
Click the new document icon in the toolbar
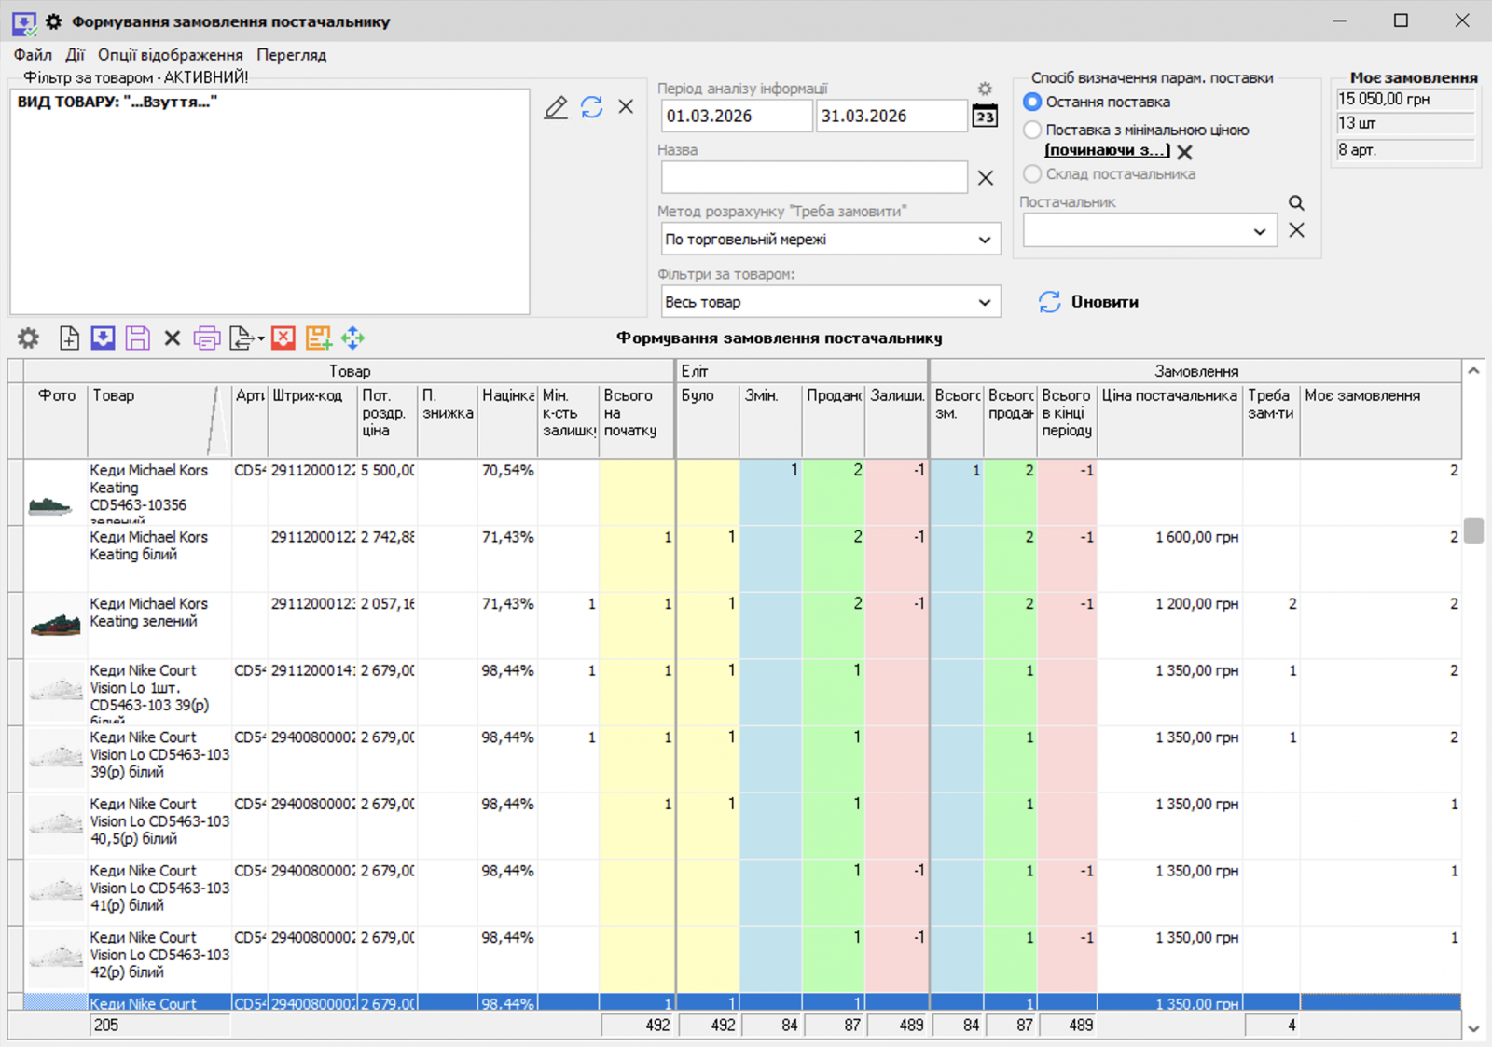[x=69, y=338]
